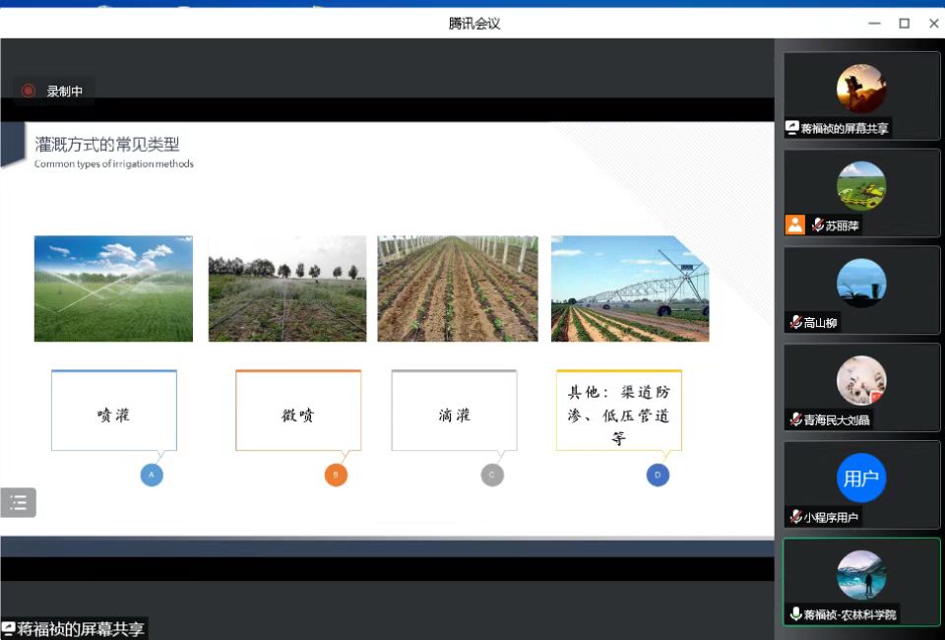
Task: Click the name label 小程序用户
Action: click(831, 517)
